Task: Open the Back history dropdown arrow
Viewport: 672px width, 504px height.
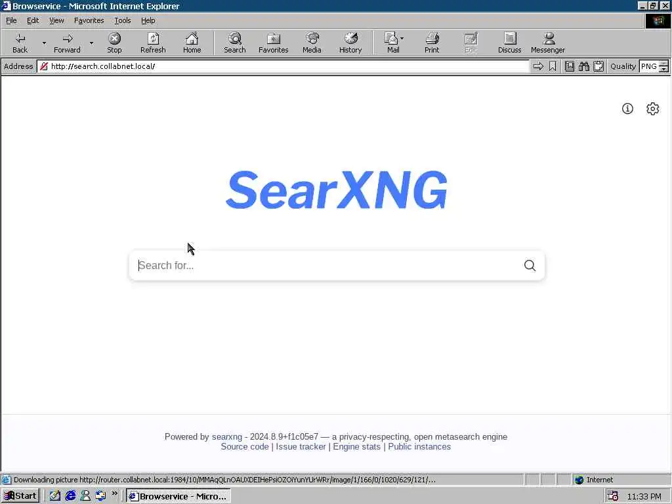Action: (x=44, y=43)
